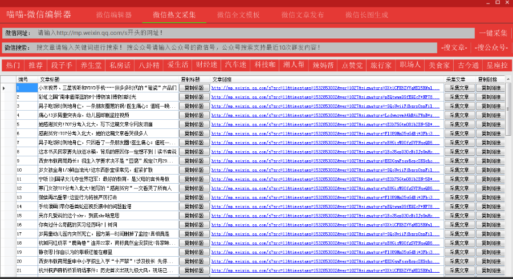513x279 pixels.
Task: Click 复制标题 in row 12
Action: [194, 188]
